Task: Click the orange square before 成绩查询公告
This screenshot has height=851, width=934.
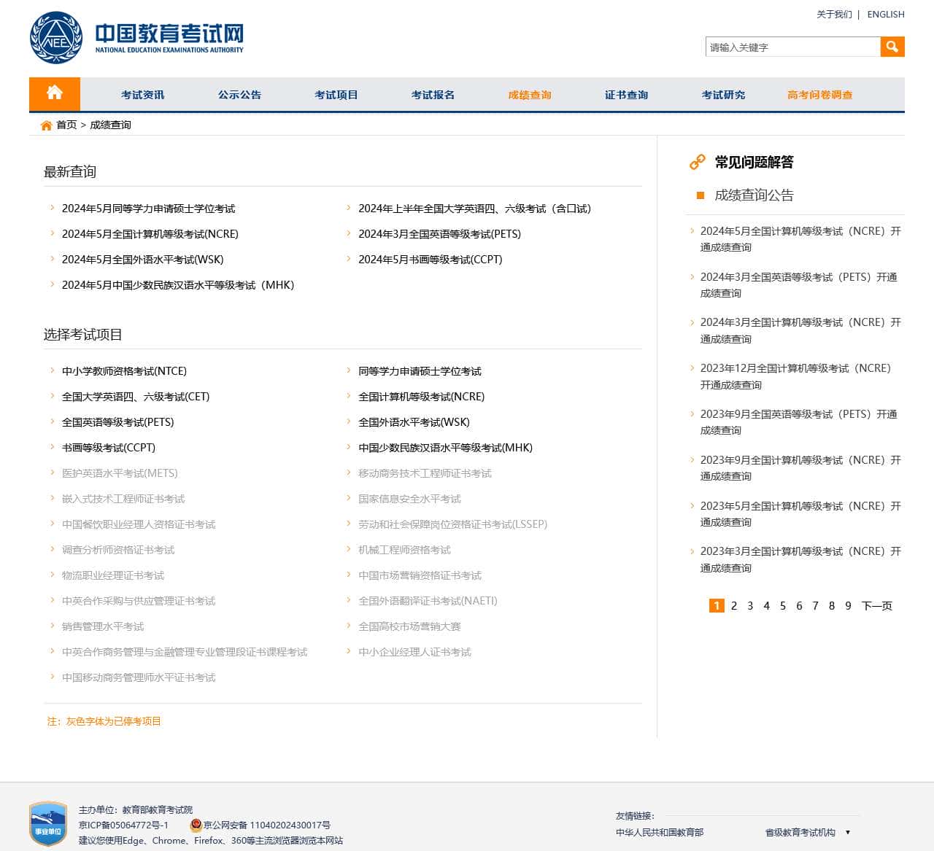Action: [x=699, y=195]
